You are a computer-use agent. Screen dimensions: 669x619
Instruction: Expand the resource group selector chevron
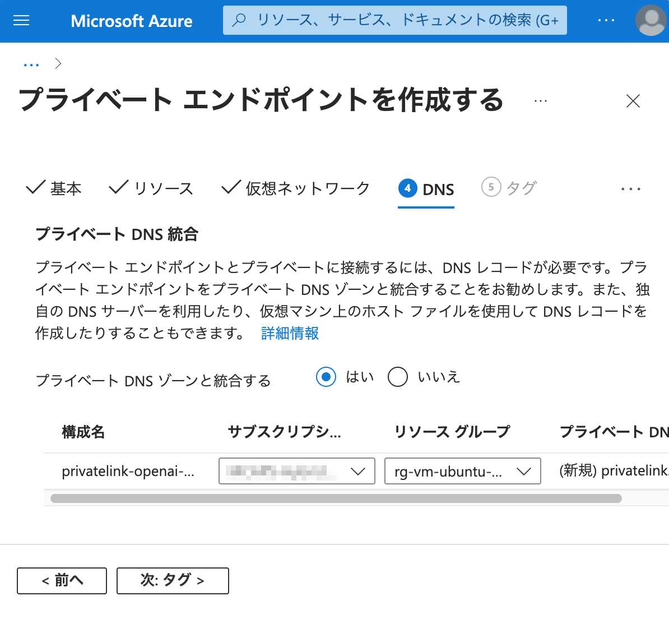(x=524, y=471)
